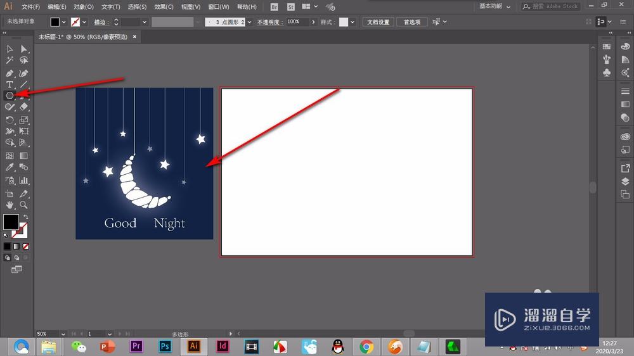Choose Draw Normal mode
The height and width of the screenshot is (356, 634).
click(x=7, y=257)
